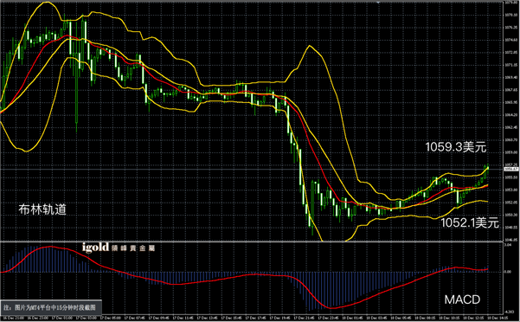Screen dimensions: 520x322
Task: Click the 1053.00 price axis label
Action: point(511,190)
